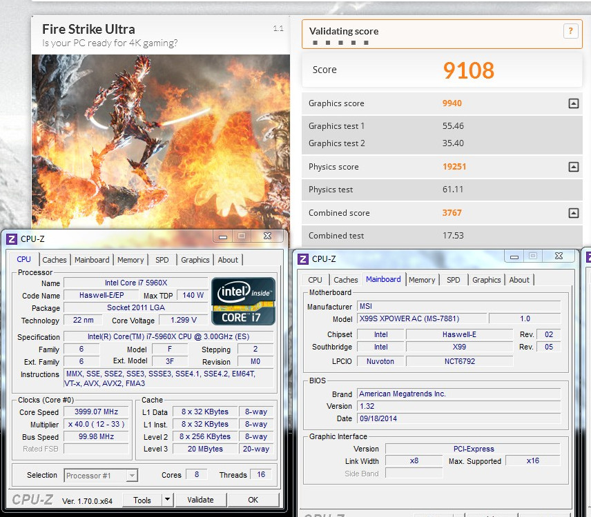Open the Memory tab in left CPU-Z
The image size is (591, 517).
(130, 260)
